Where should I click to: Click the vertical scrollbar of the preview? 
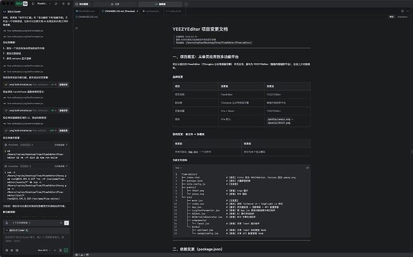(411, 152)
